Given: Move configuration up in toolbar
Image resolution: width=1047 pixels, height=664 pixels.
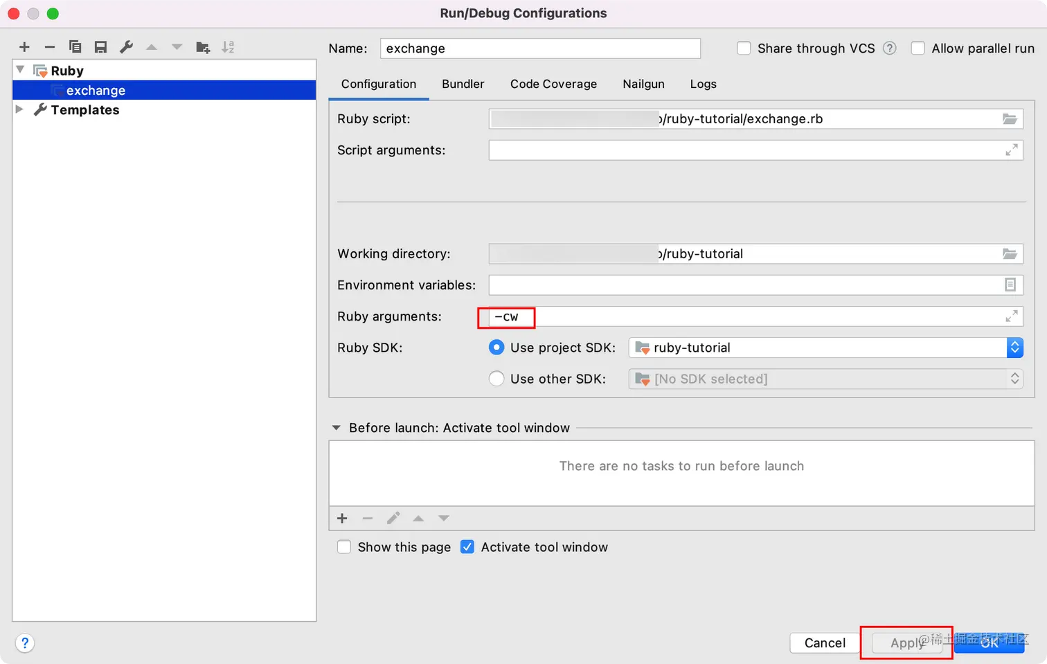Looking at the screenshot, I should 152,47.
